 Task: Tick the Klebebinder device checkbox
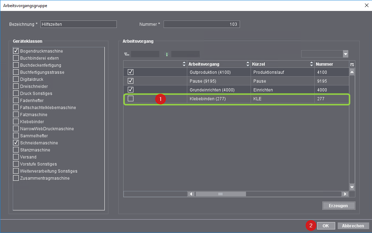(16, 121)
